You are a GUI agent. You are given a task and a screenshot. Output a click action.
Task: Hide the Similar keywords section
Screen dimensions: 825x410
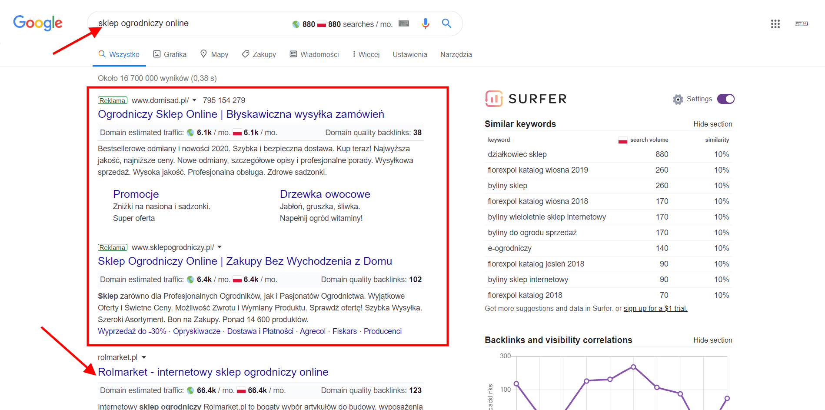(x=712, y=124)
